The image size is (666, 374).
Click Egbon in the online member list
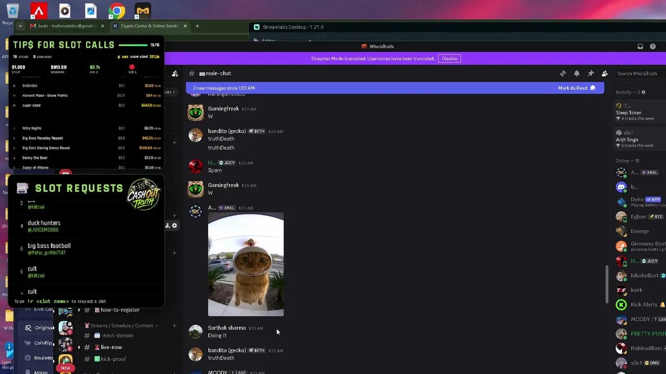640,217
